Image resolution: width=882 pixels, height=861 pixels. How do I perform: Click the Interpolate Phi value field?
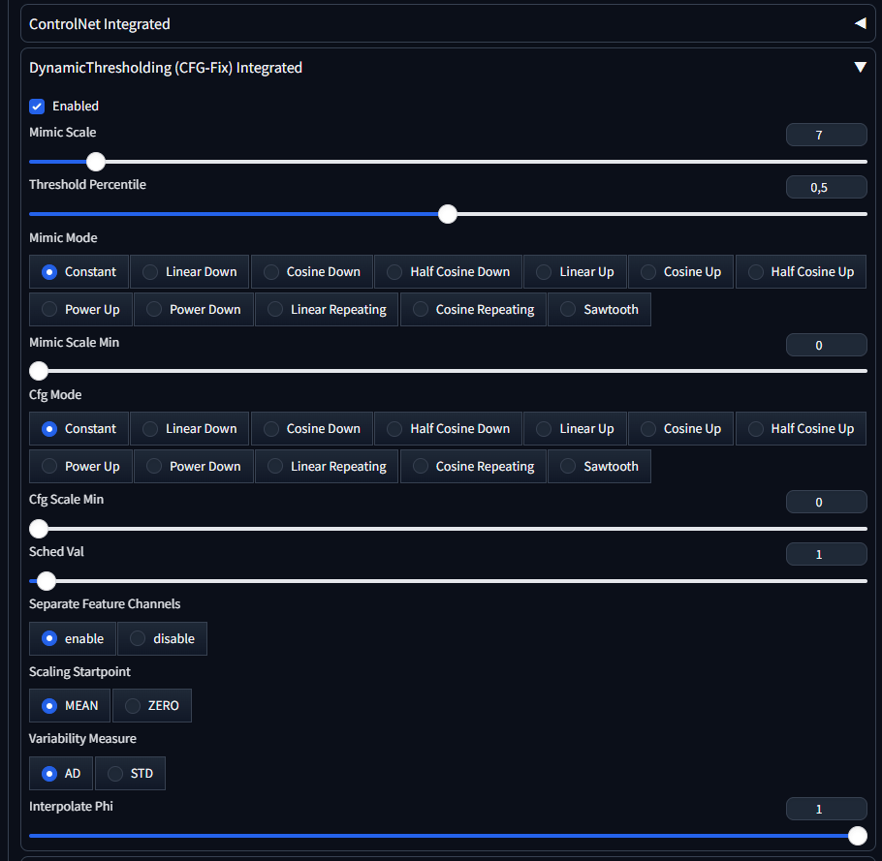pyautogui.click(x=826, y=810)
